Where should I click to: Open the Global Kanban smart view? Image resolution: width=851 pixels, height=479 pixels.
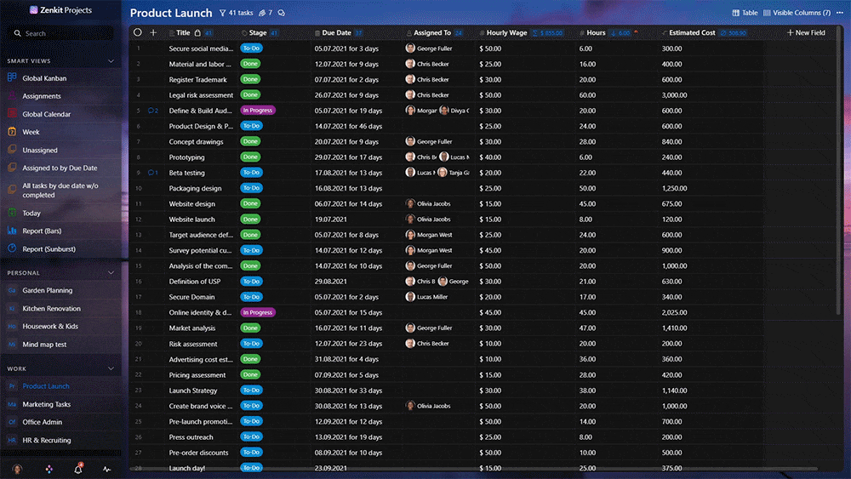tap(44, 78)
